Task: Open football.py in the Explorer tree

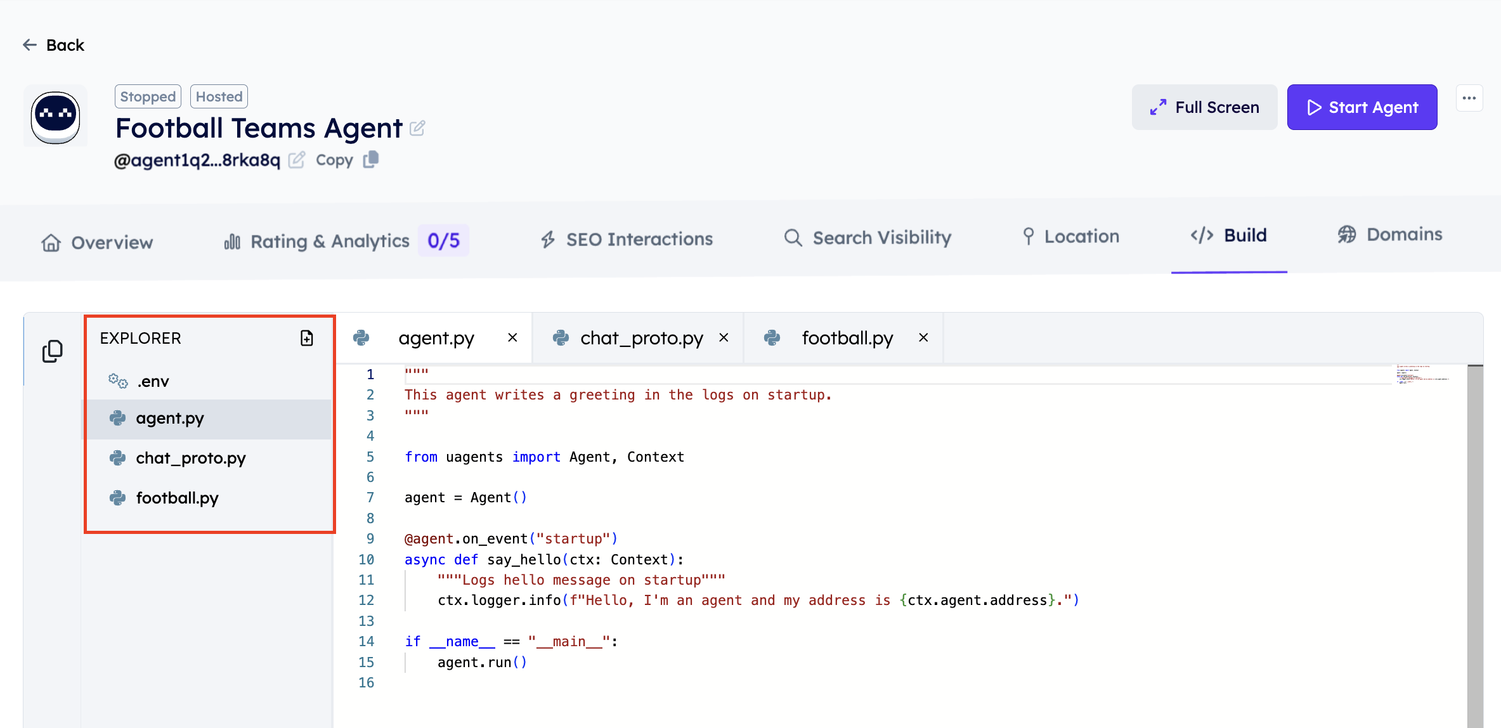Action: [x=177, y=498]
